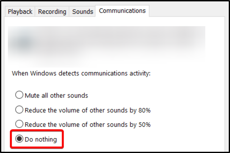
Task: Pick the reduce volume by 50% radio circle
Action: click(x=19, y=125)
